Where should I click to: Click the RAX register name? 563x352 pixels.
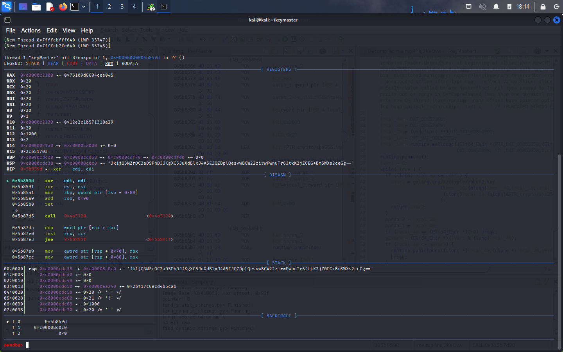click(11, 75)
